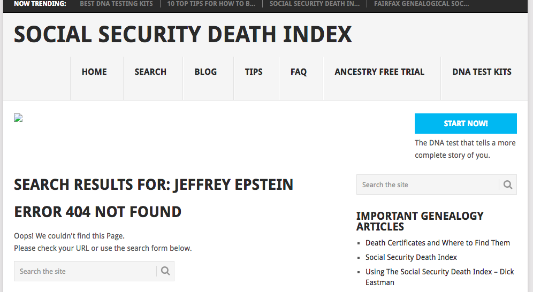This screenshot has width=533, height=292.
Task: Click the Social Security Death Index site title
Action: pos(183,34)
